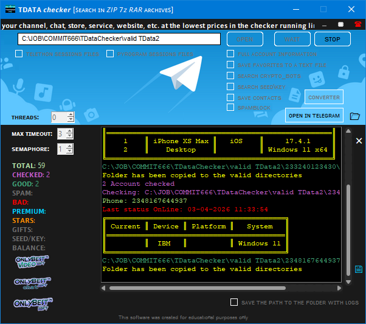This screenshot has height=324, width=366.
Task: Click horizontal scrollbar left arrow
Action: (103, 288)
